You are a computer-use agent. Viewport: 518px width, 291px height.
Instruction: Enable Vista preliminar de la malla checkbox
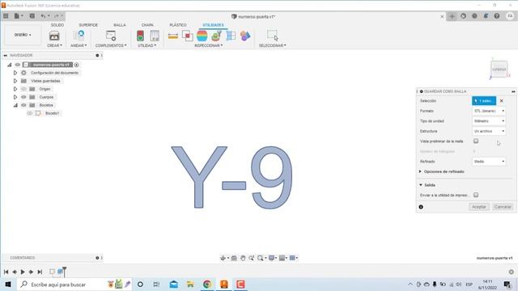(476, 141)
